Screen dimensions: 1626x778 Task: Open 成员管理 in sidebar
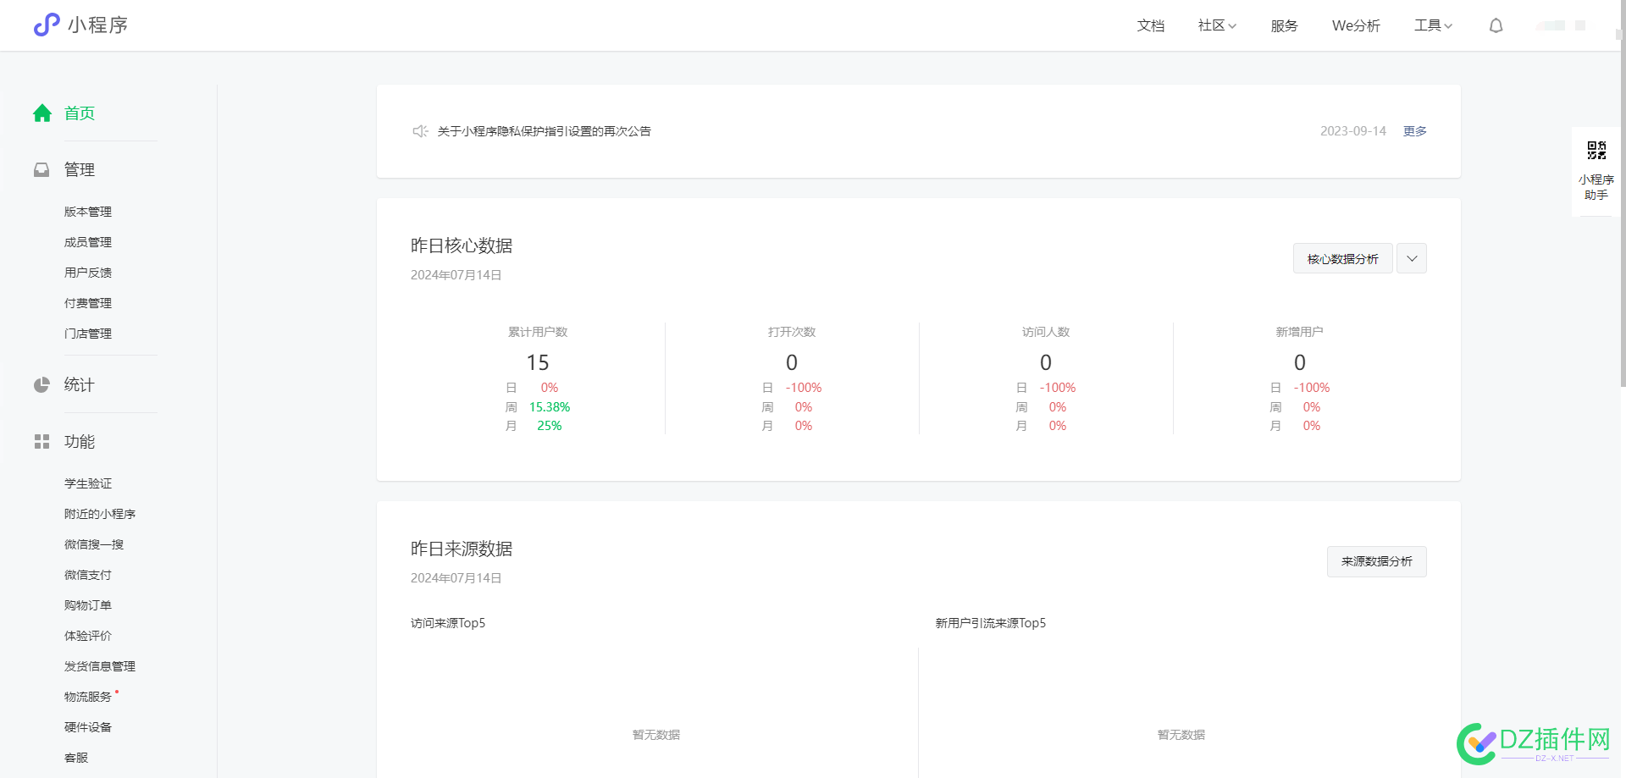[x=88, y=242]
